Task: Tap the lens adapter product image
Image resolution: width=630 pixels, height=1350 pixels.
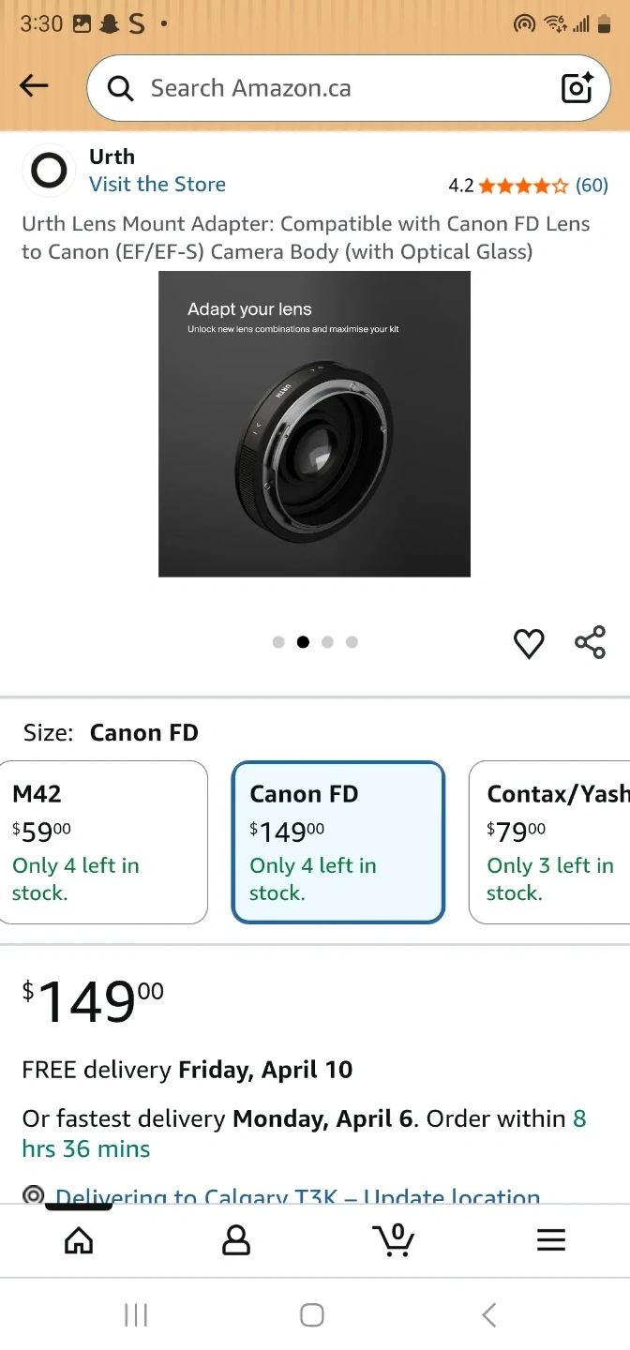Action: 314,424
